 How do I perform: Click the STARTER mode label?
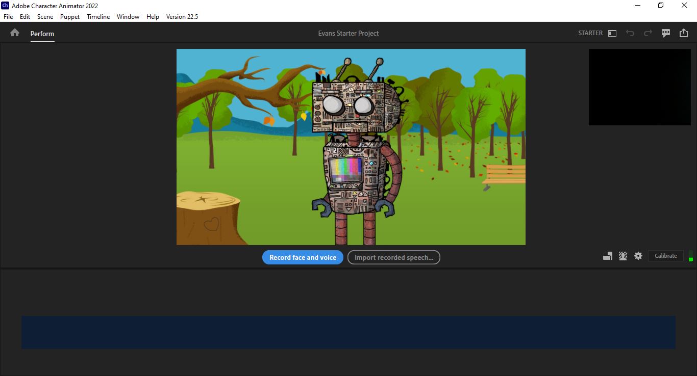pos(590,33)
